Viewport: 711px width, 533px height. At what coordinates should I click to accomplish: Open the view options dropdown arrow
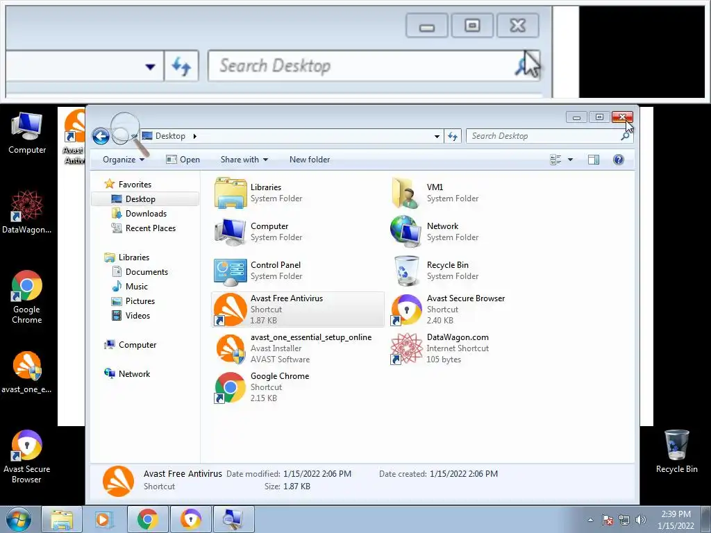point(571,160)
